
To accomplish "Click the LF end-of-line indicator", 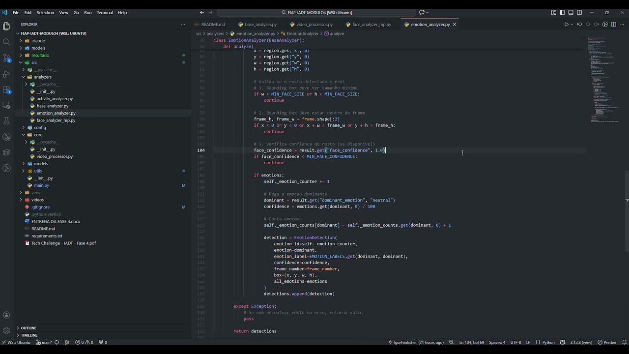I will coord(528,342).
